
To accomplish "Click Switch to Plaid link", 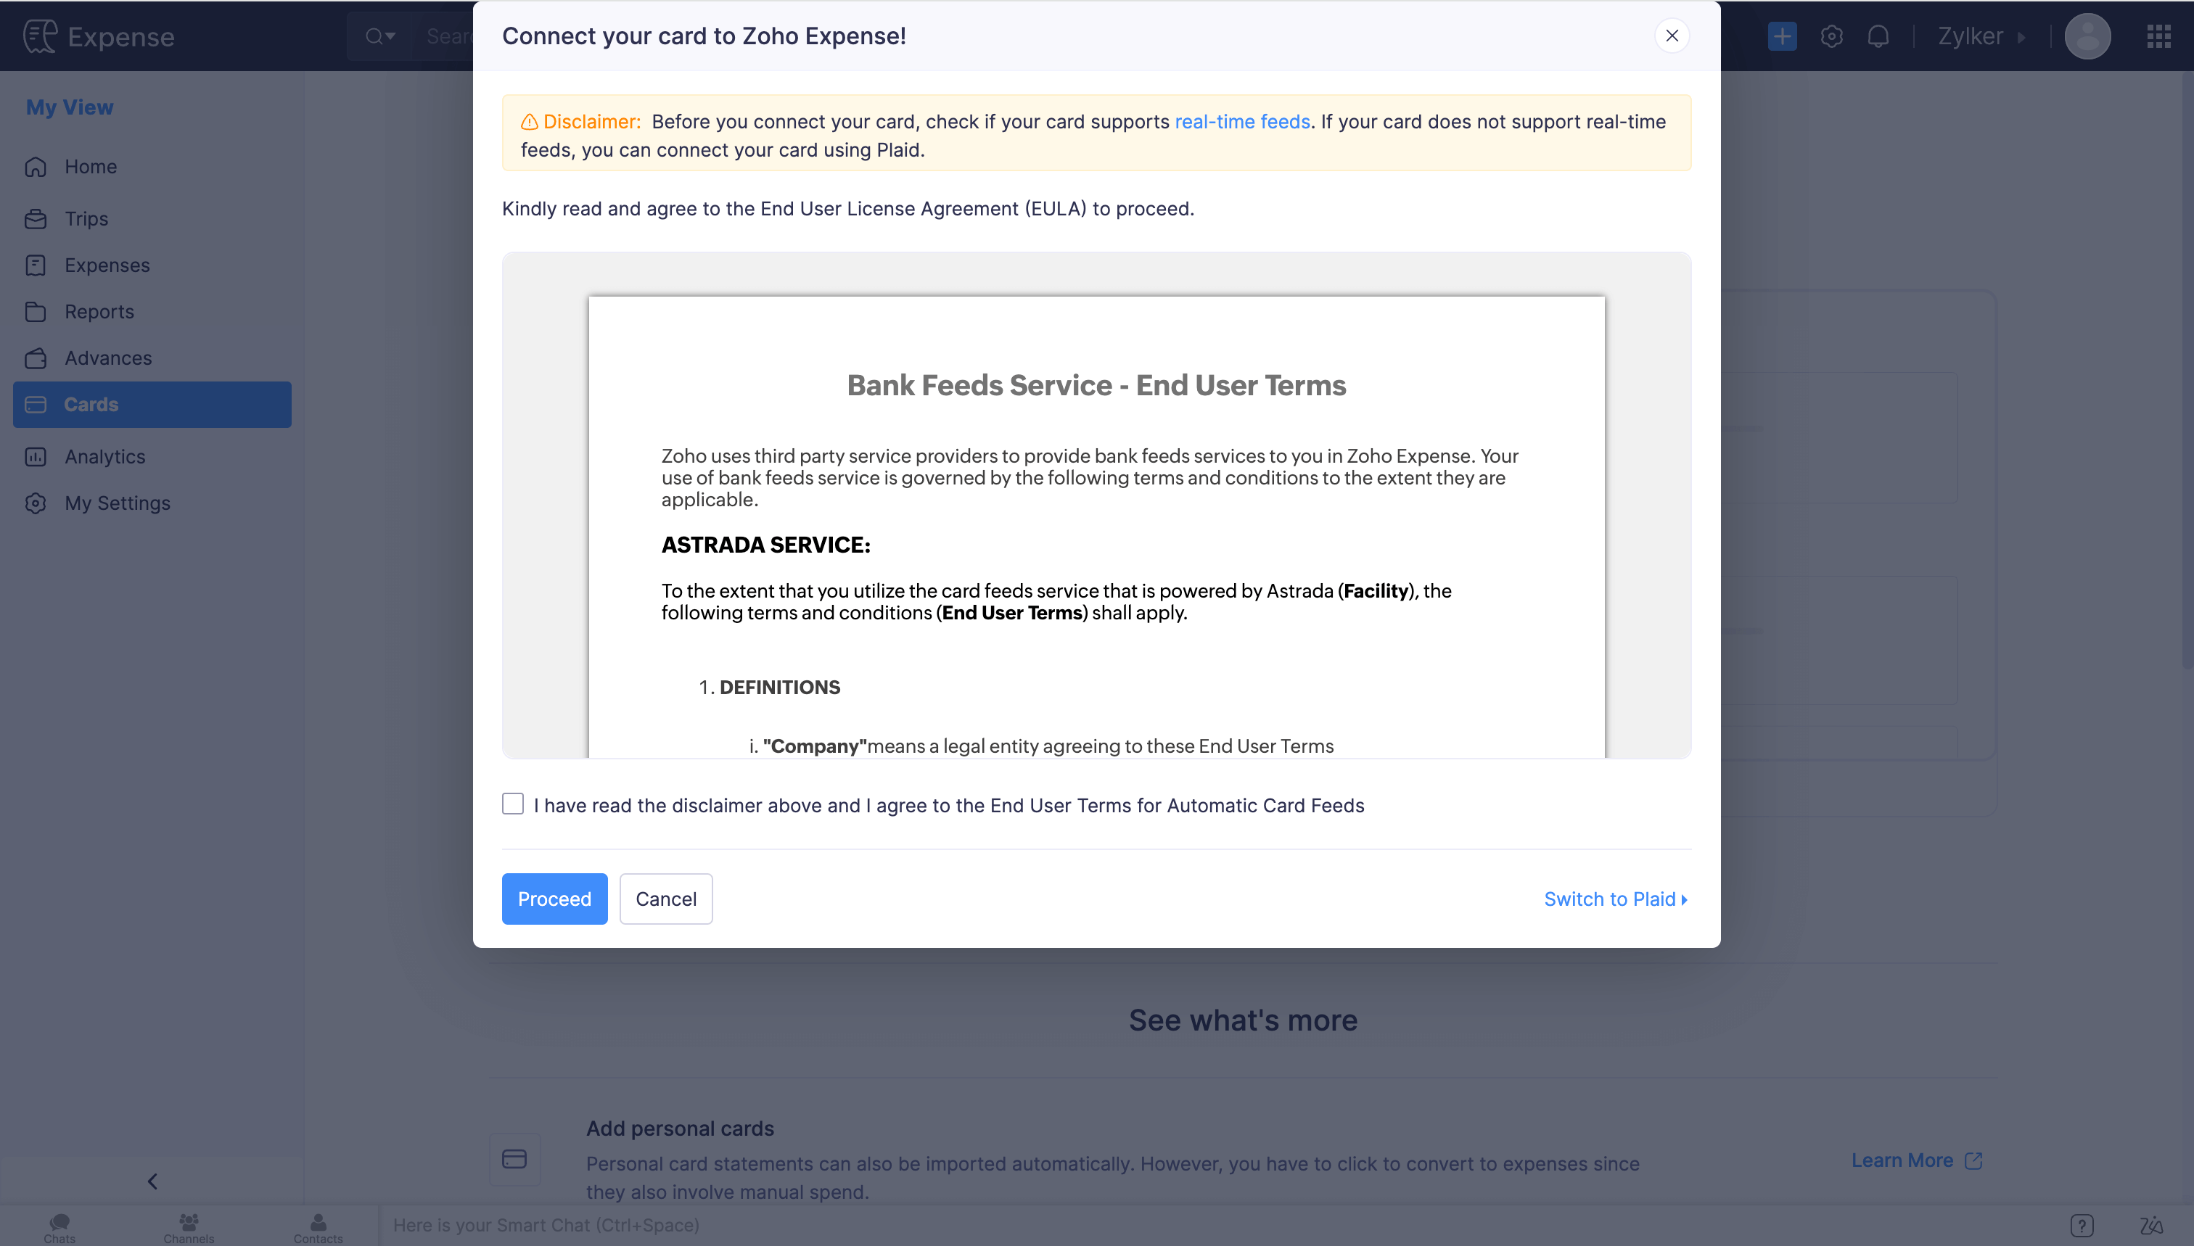I will pyautogui.click(x=1614, y=899).
